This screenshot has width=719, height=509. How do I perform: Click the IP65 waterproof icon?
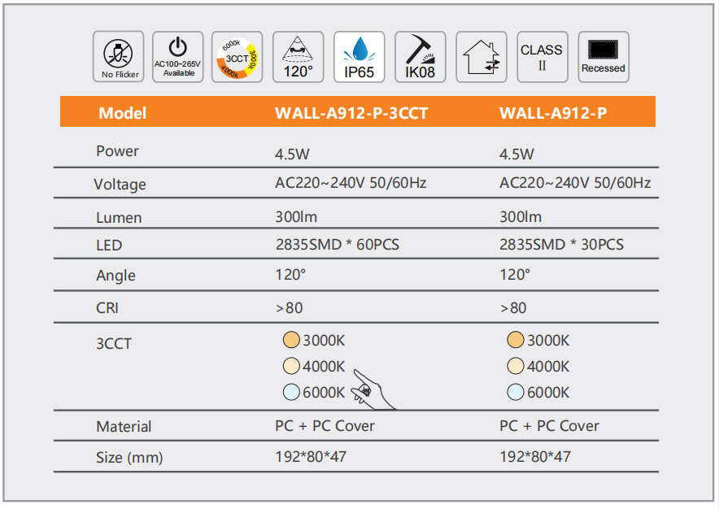click(x=359, y=57)
